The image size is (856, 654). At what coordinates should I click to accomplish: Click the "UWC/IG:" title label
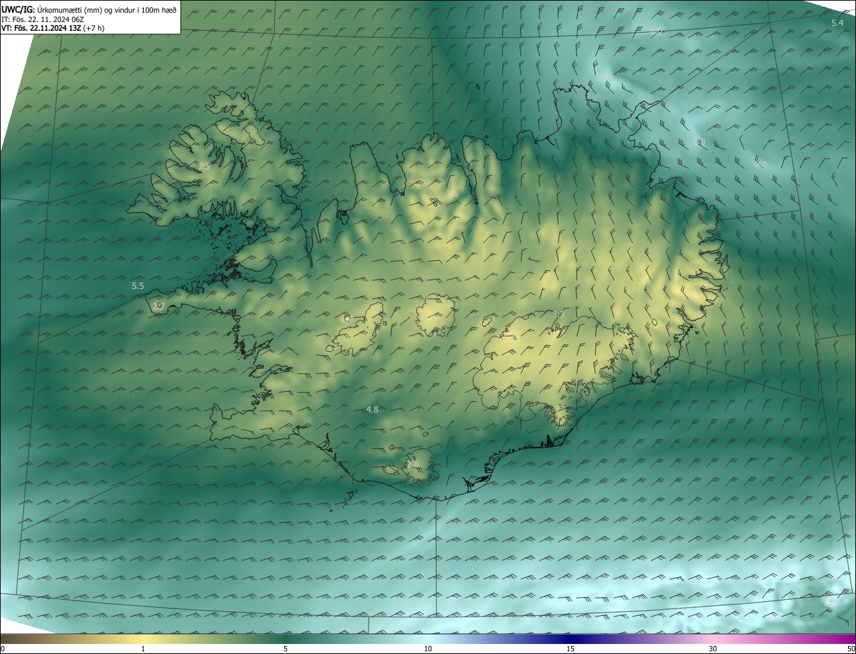[x=18, y=9]
